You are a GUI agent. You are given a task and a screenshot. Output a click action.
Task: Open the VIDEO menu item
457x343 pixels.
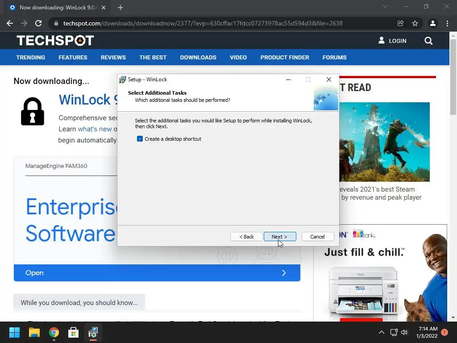[x=238, y=58]
